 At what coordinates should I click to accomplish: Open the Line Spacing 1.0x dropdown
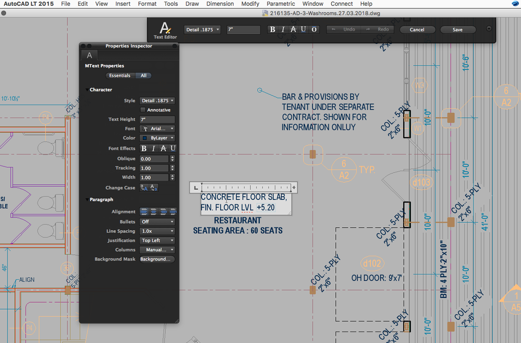157,231
